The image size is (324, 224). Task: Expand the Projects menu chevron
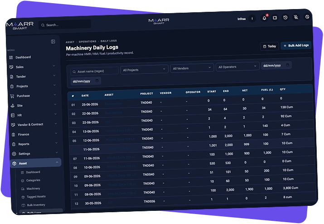54,85
